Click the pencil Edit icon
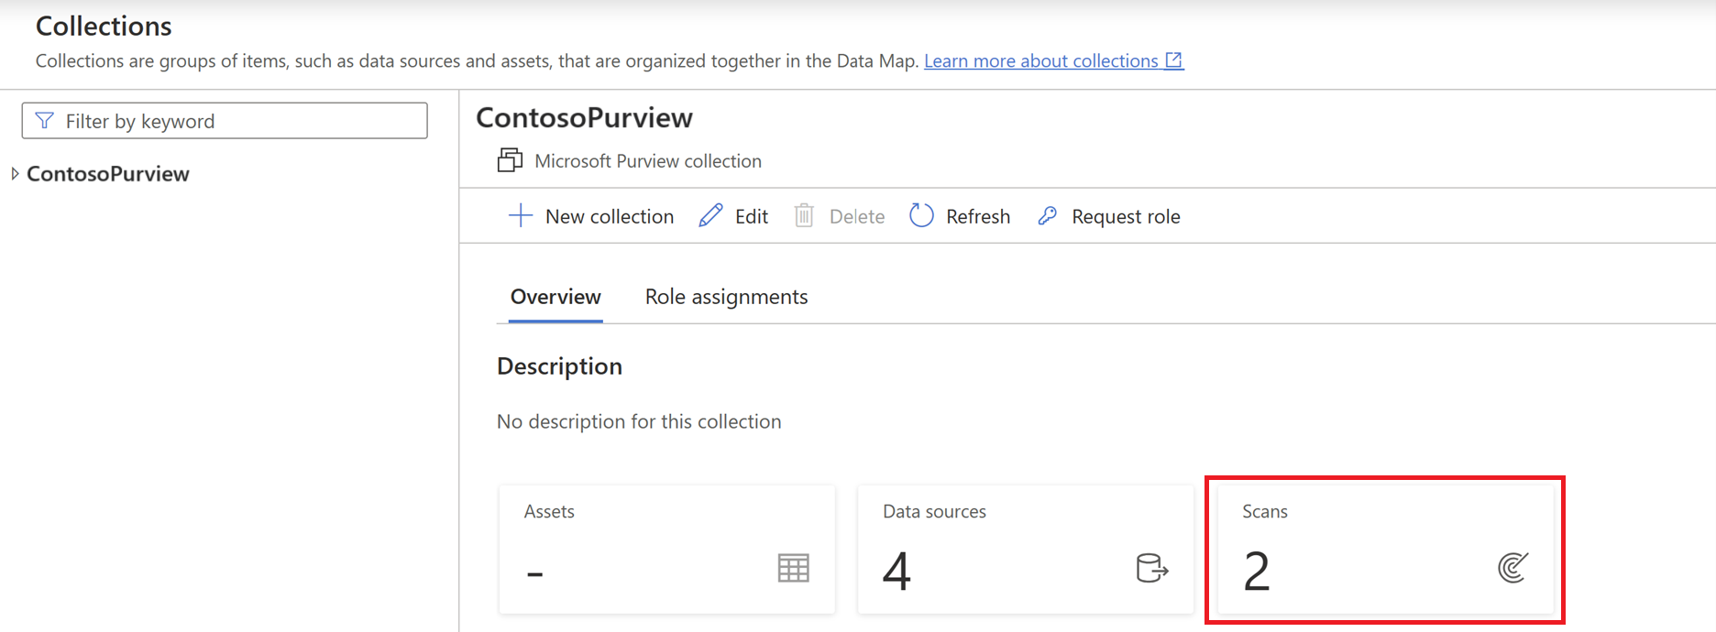Viewport: 1716px width, 632px height. (710, 216)
